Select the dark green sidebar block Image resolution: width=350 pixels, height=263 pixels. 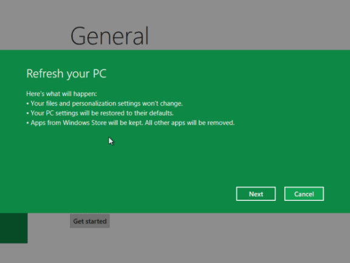click(13, 228)
